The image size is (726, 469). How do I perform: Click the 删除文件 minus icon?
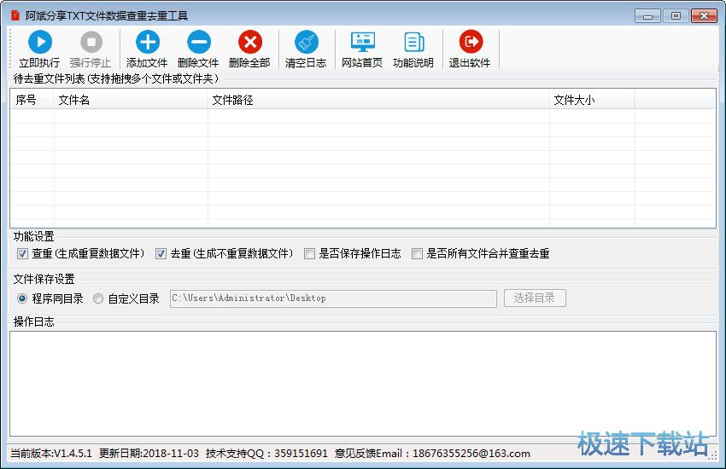[198, 43]
